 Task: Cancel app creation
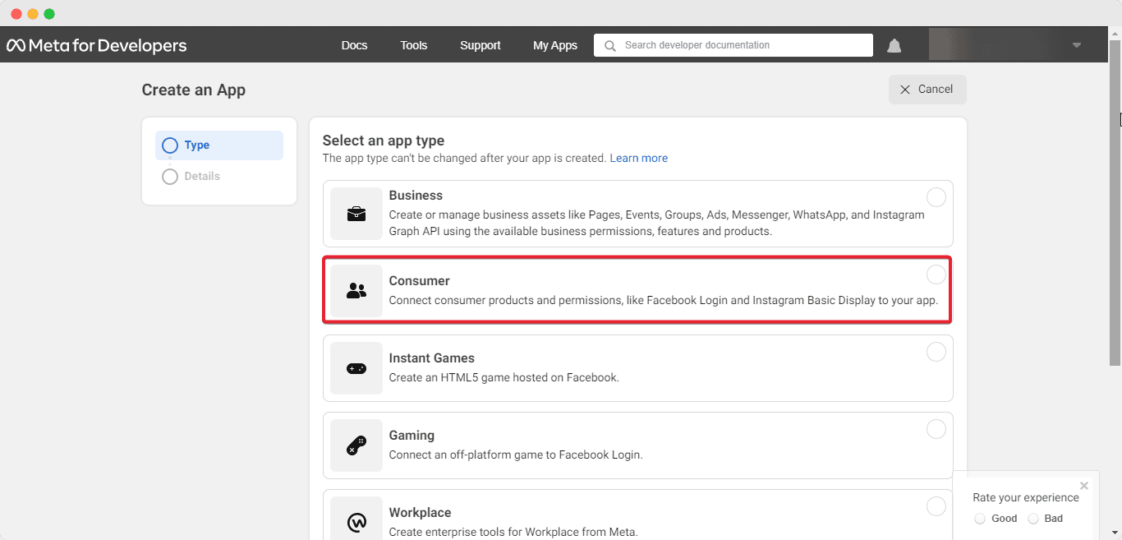[x=927, y=90]
